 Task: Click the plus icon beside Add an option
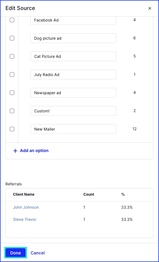(15, 151)
